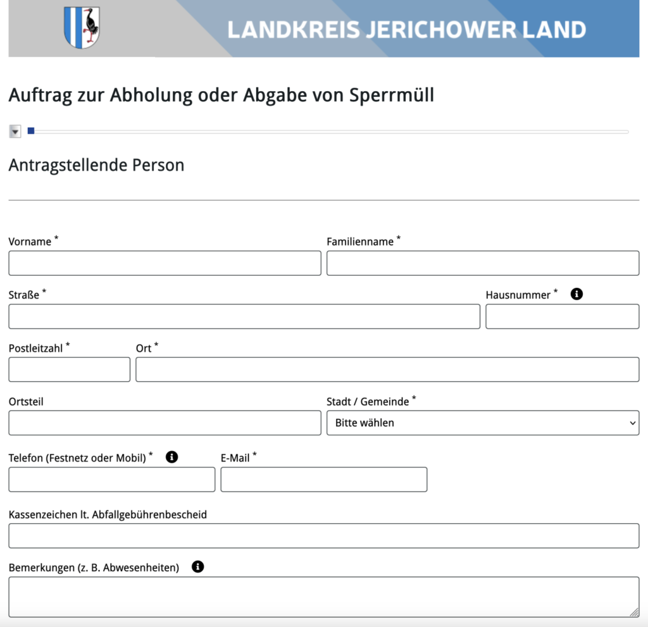Click the Hausnummer input box
This screenshot has height=627, width=648.
[562, 316]
